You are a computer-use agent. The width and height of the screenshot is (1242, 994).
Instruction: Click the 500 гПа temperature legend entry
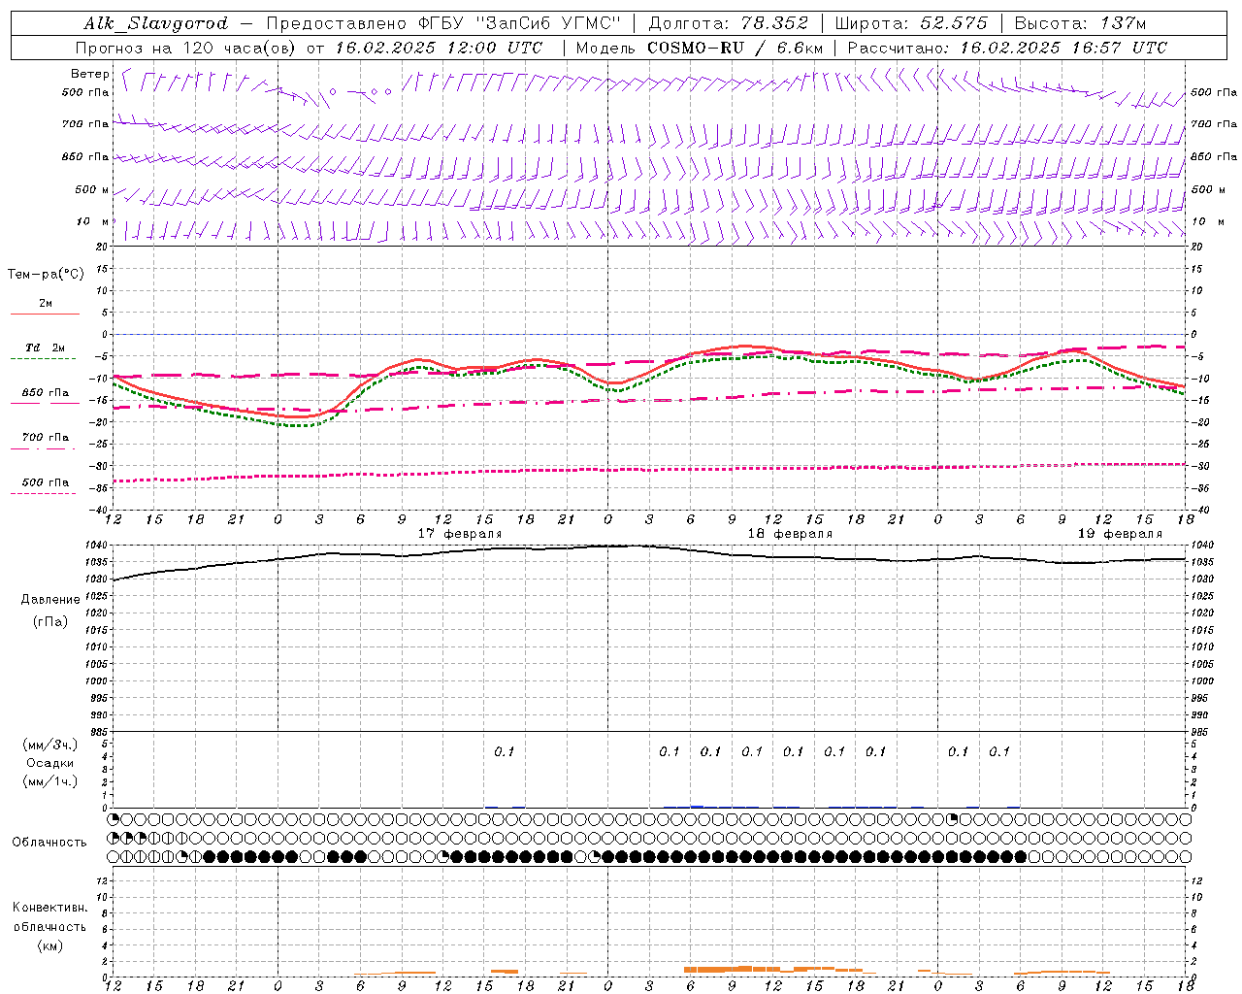coord(46,482)
